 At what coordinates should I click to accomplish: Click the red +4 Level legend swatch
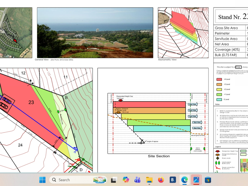[219, 79]
